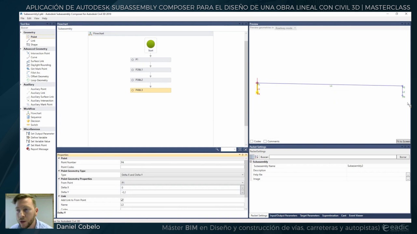The image size is (417, 234).
Task: Uncheck Add Link to From Point
Action: coord(122,200)
